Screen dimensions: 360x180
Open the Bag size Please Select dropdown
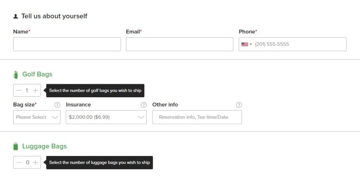(37, 117)
